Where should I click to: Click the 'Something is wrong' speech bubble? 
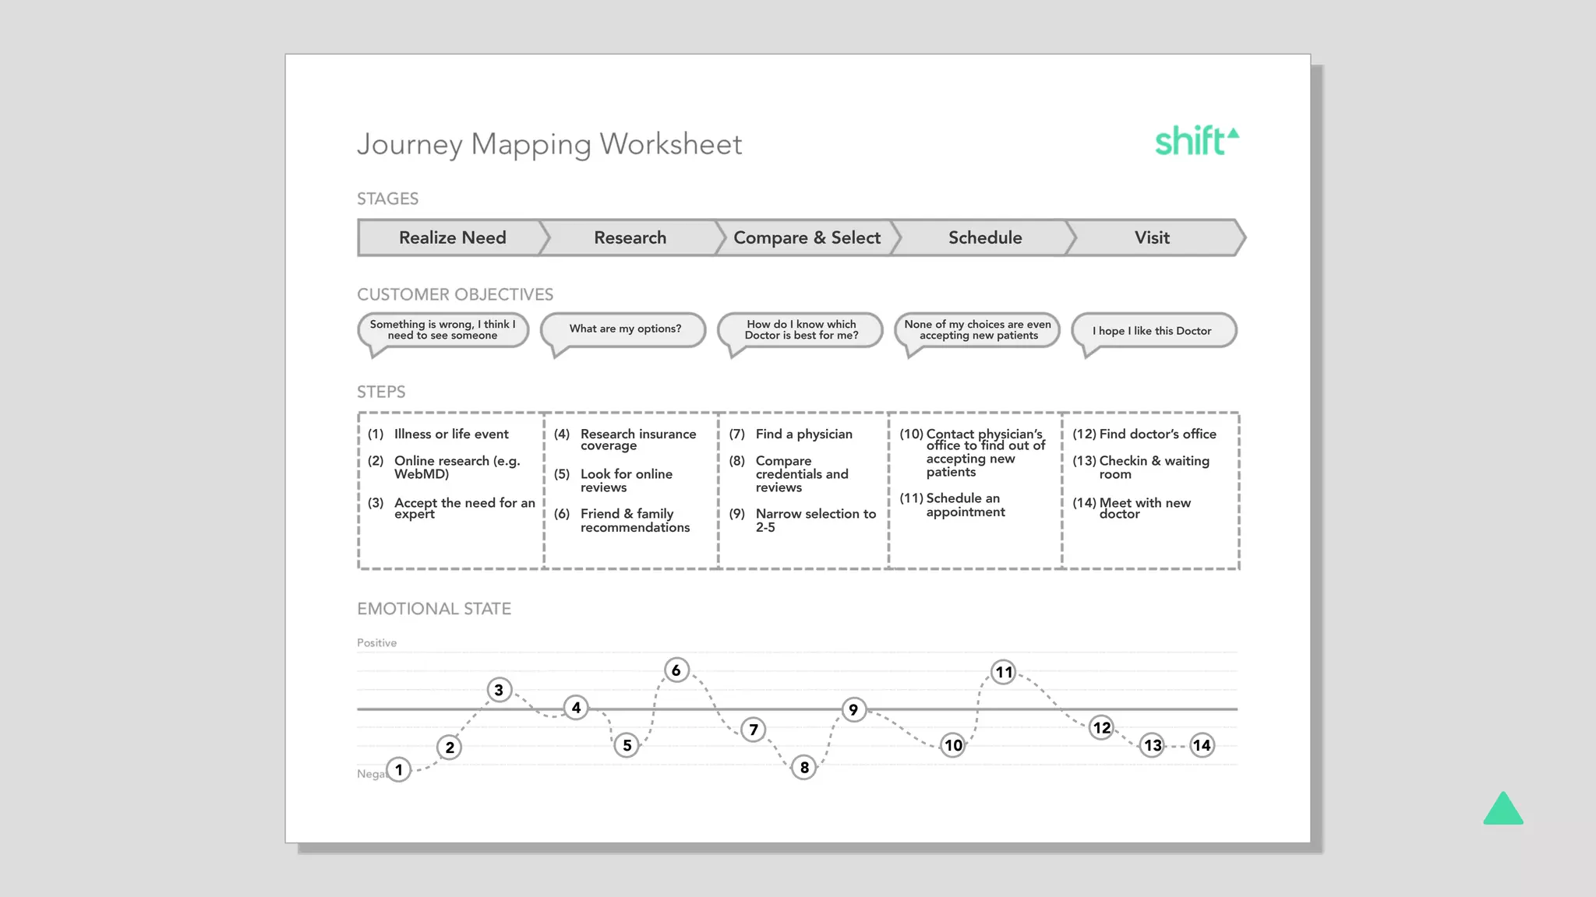[442, 330]
